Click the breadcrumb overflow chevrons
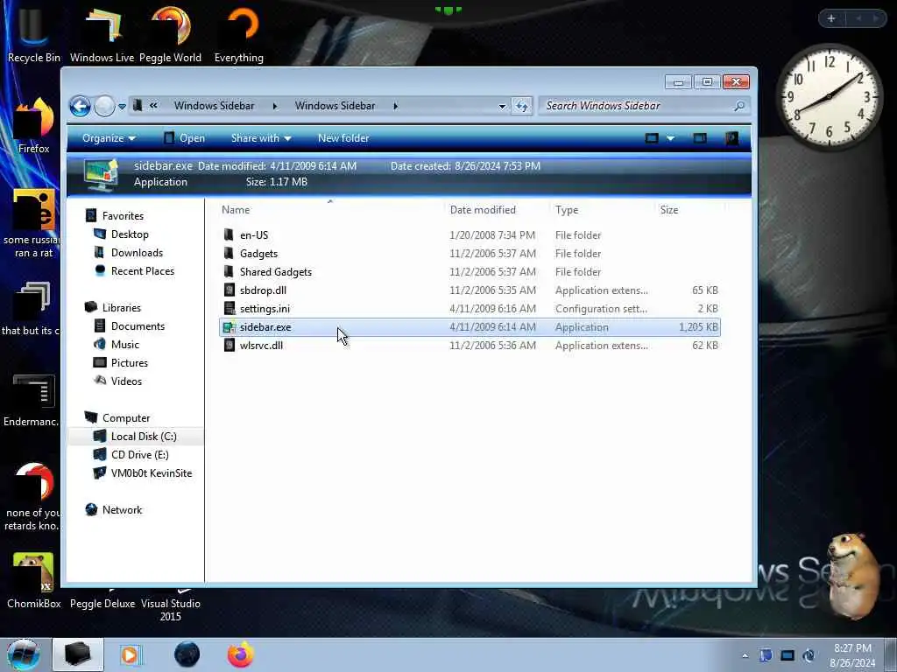Viewport: 897px width, 672px height. coord(153,105)
